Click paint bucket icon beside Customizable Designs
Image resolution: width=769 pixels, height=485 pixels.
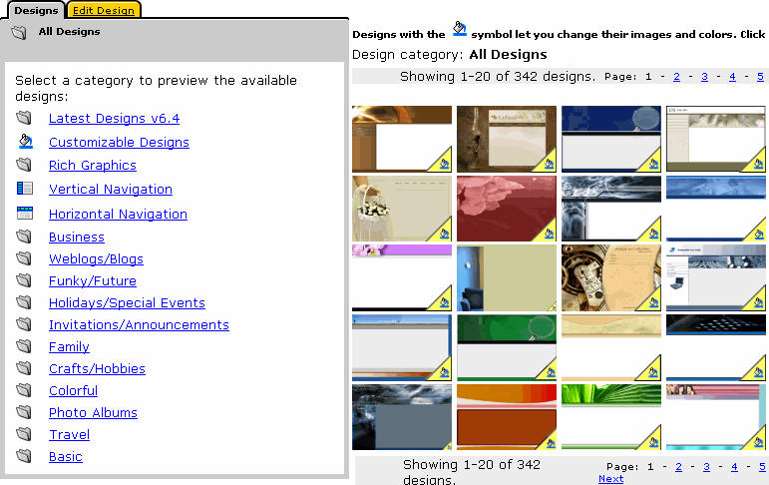[x=26, y=142]
